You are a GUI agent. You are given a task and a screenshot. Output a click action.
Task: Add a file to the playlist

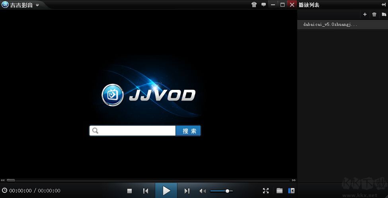coord(365,14)
